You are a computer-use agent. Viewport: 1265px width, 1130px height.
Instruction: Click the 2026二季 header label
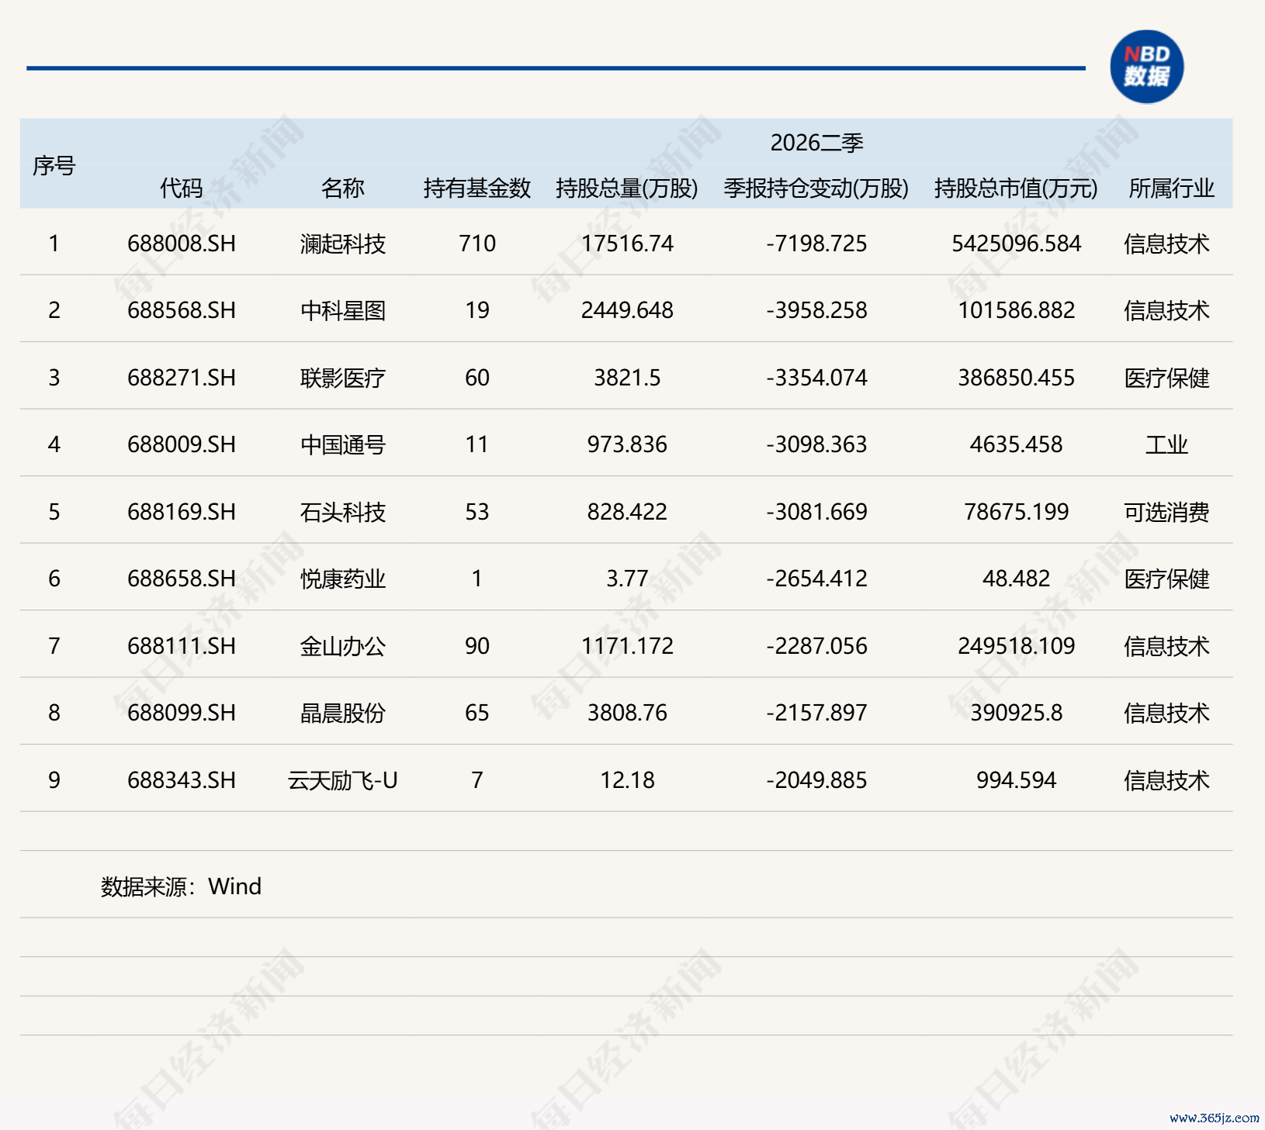pyautogui.click(x=816, y=143)
